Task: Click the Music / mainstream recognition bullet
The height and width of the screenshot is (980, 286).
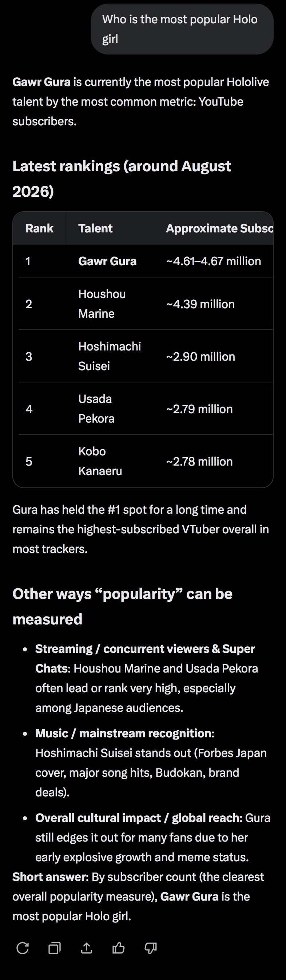Action: click(151, 763)
